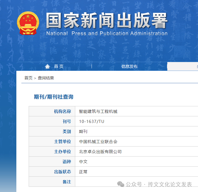This screenshot has width=198, height=192.
Task: Select the value 10-1637/TU
Action: point(92,121)
